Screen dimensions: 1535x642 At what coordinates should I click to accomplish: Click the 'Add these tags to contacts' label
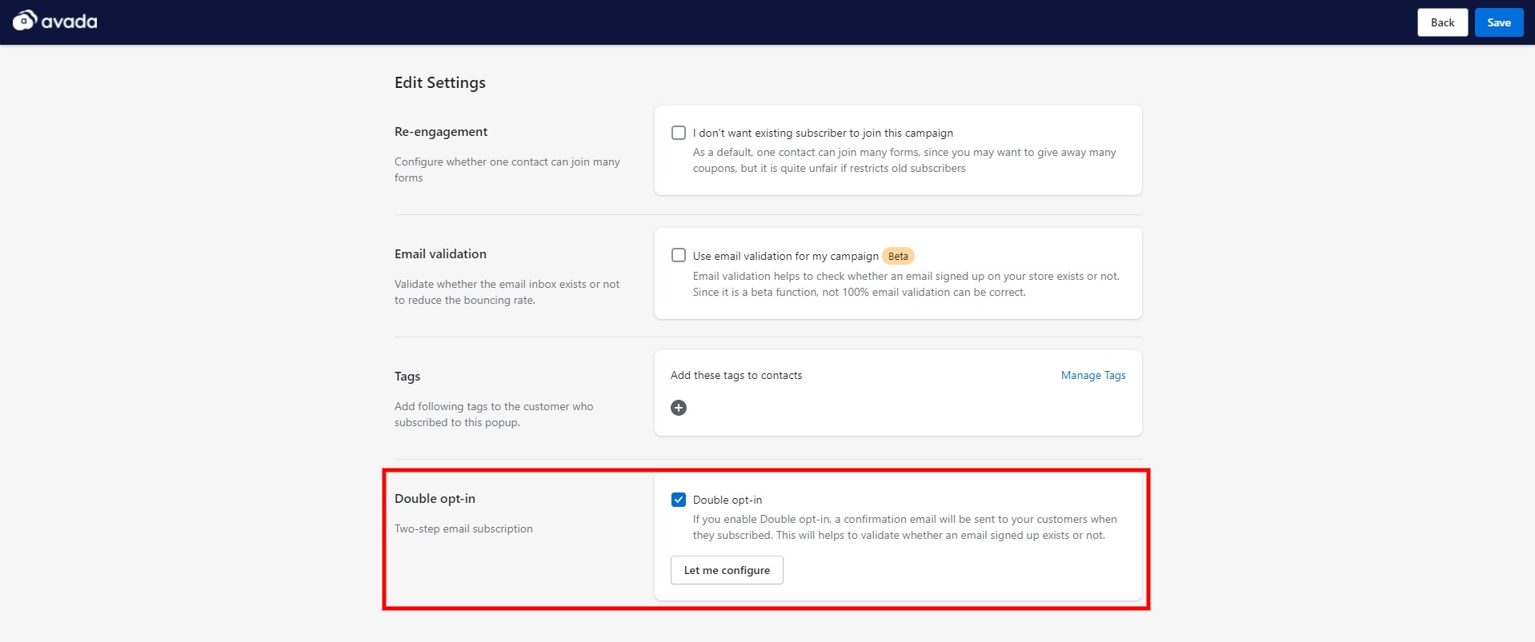click(x=736, y=376)
